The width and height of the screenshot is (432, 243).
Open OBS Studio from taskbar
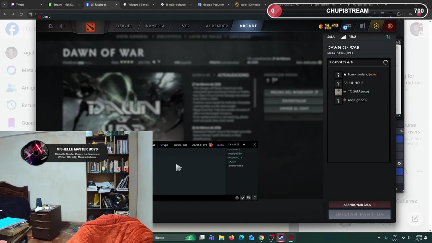[271, 238]
